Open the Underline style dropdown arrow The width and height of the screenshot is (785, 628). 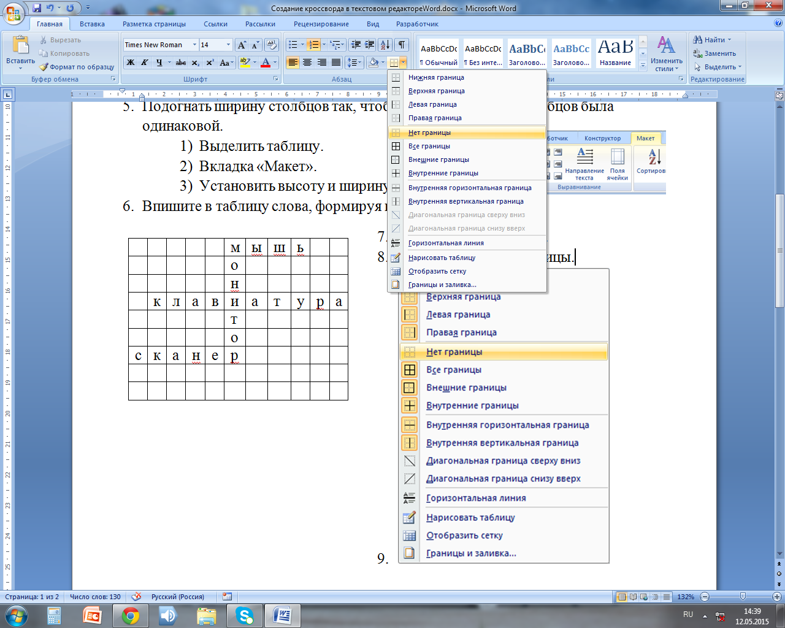point(169,63)
